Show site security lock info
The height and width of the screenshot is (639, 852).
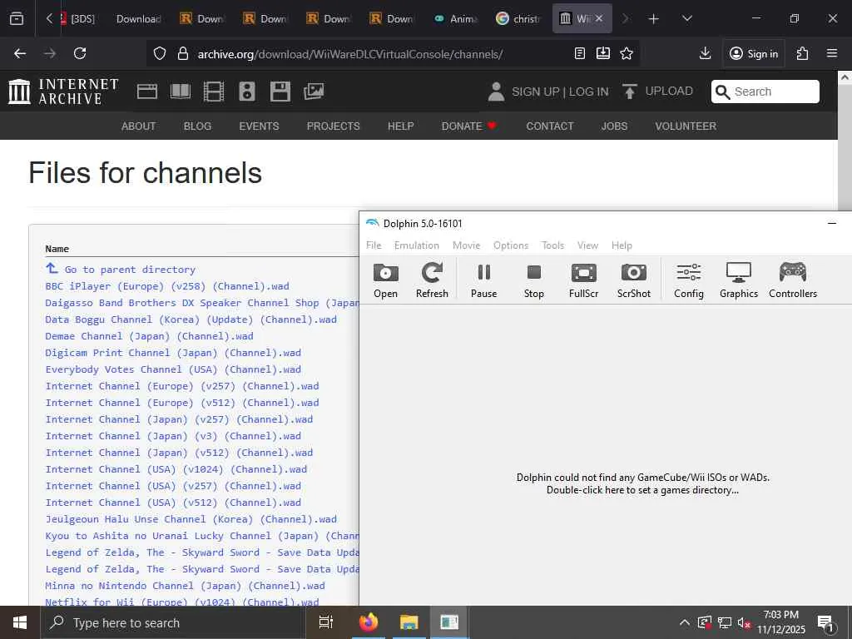click(x=183, y=53)
